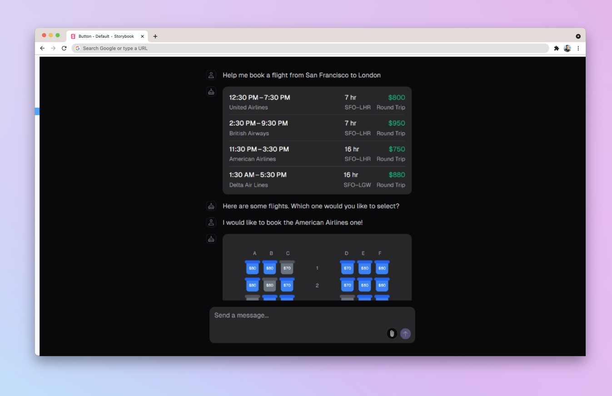Click the '16 hr' duration for American Airlines

pos(352,149)
